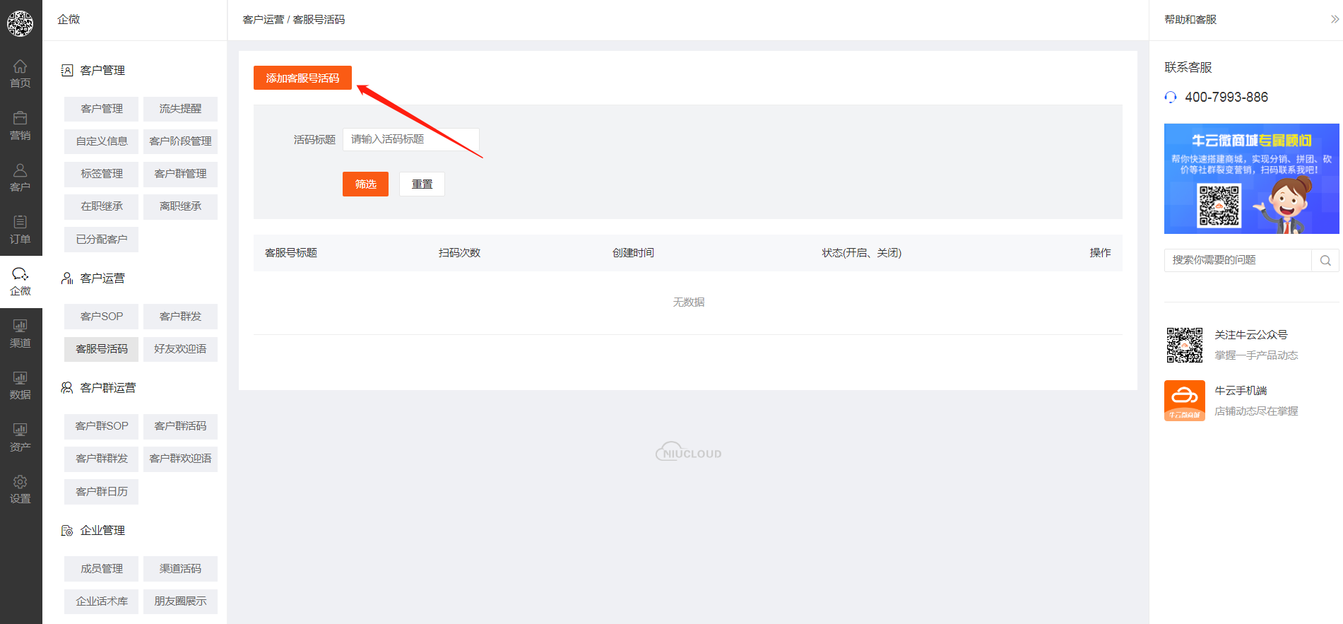Image resolution: width=1343 pixels, height=624 pixels.
Task: Click the 筛选 filter button
Action: click(365, 184)
